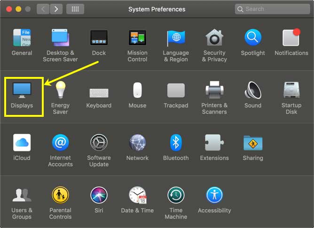Click the Show All grid button
The width and height of the screenshot is (314, 228).
click(x=75, y=9)
